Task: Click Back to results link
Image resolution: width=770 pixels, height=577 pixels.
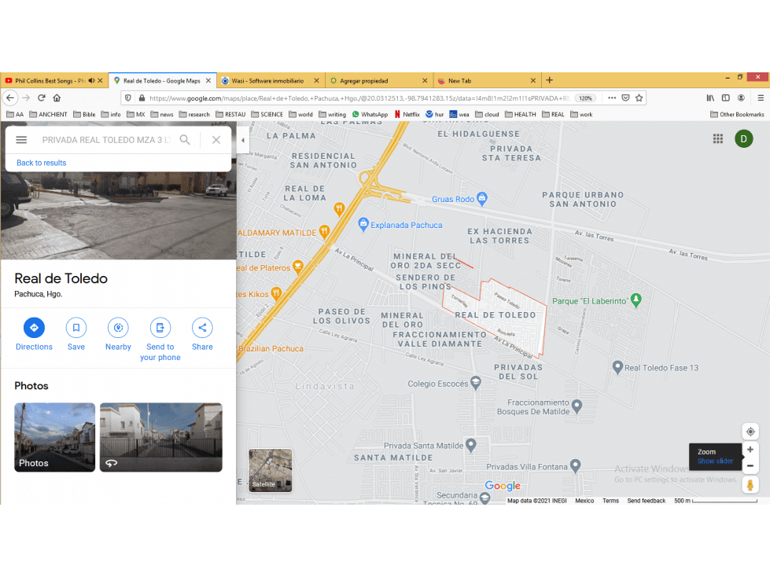Action: (41, 163)
